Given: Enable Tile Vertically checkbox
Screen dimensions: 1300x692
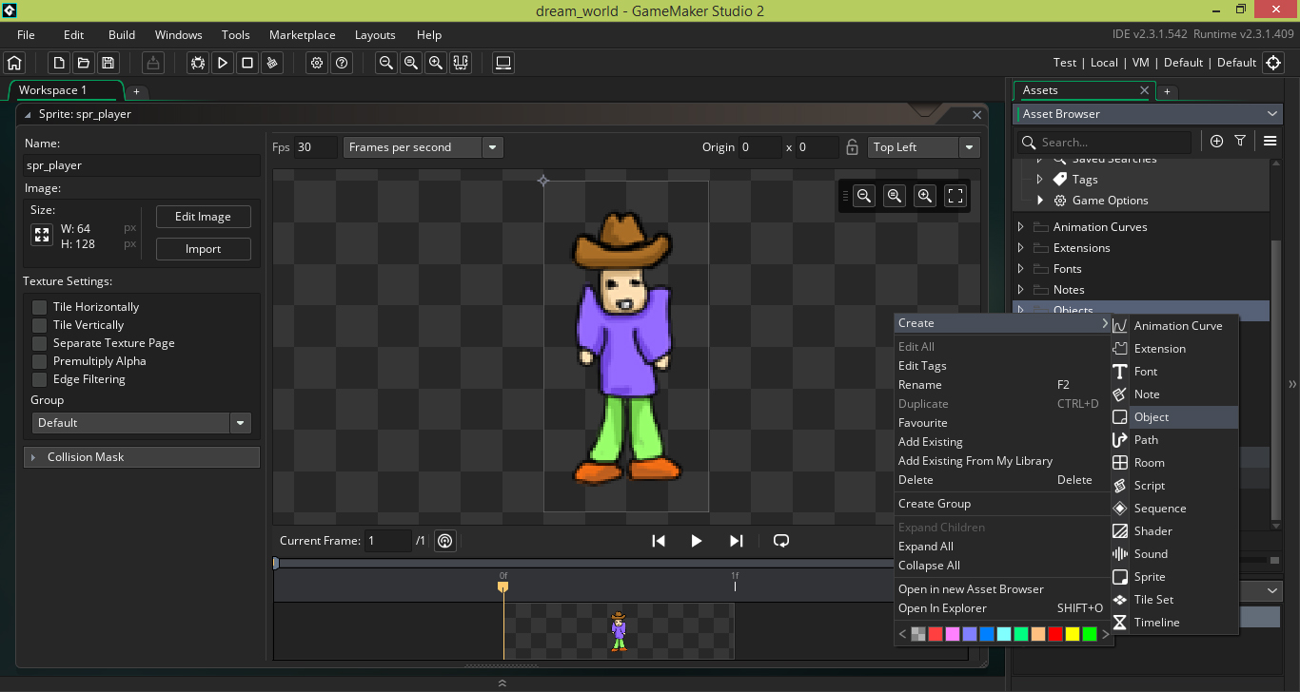Looking at the screenshot, I should [39, 325].
